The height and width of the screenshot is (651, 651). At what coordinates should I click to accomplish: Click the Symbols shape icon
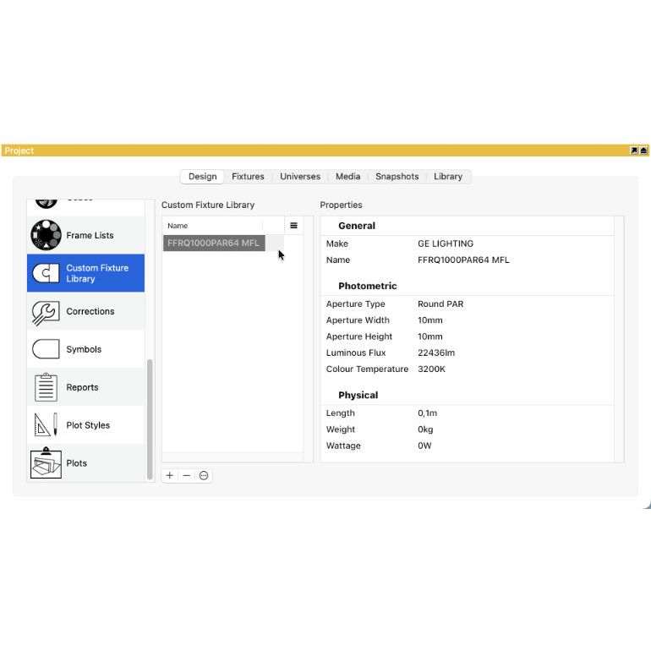[46, 349]
